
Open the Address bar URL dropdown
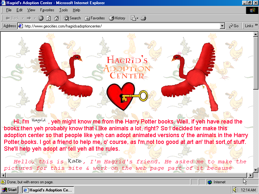point(222,26)
